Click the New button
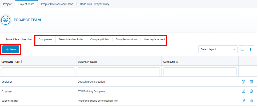The width and height of the screenshot is (258, 108). pos(11,49)
